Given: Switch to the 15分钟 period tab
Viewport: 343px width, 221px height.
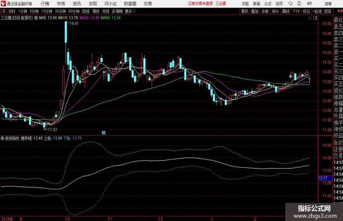Looking at the screenshot, I should click(x=46, y=11).
